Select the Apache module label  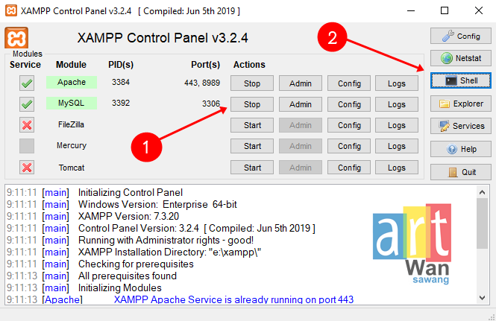click(x=72, y=82)
